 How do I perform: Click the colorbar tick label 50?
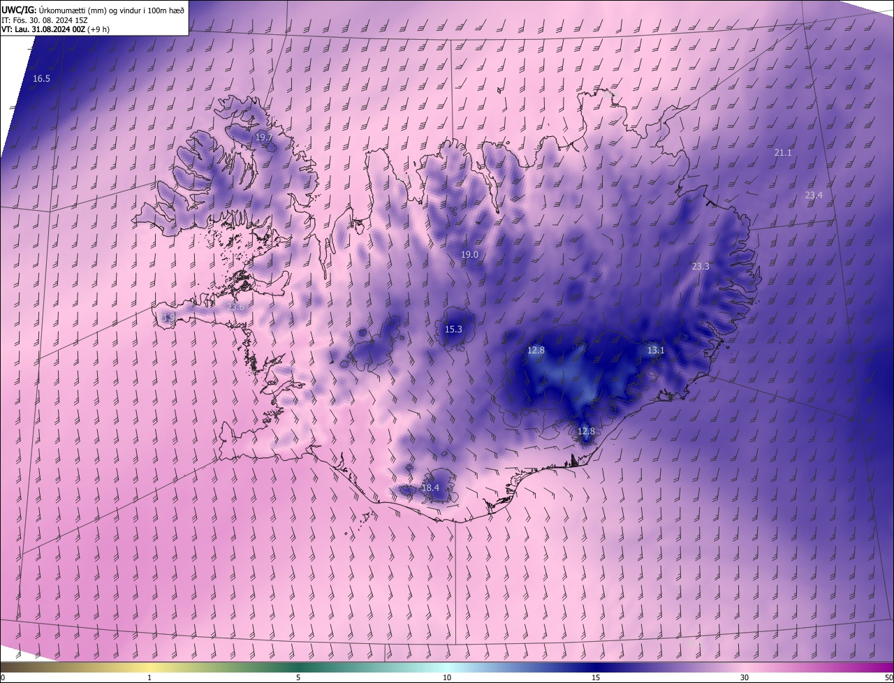(888, 678)
